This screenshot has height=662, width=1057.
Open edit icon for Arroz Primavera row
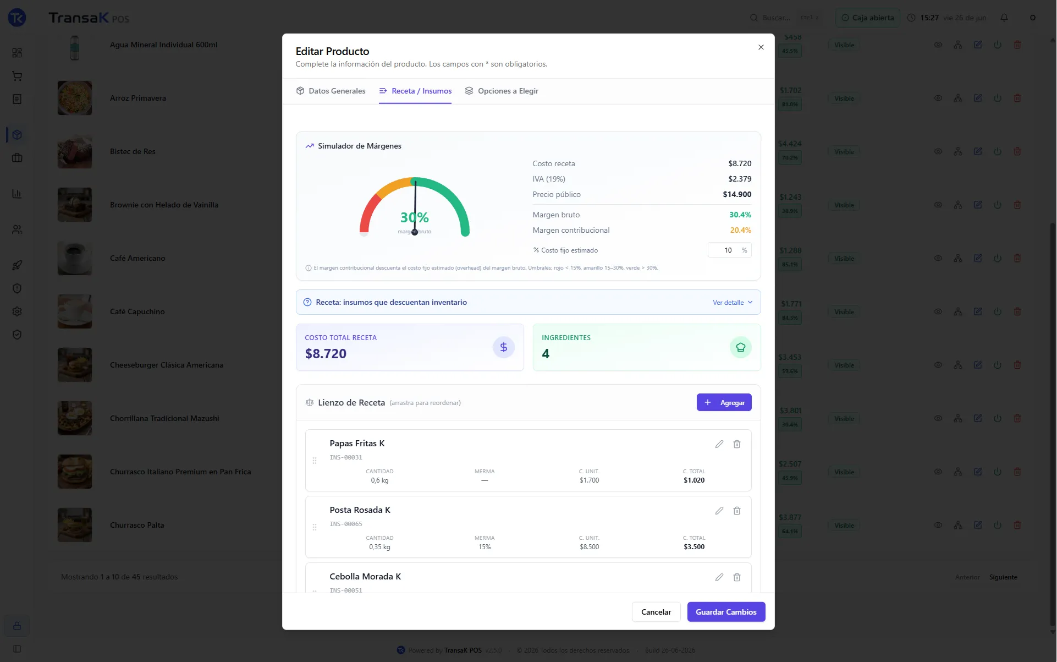(x=977, y=99)
